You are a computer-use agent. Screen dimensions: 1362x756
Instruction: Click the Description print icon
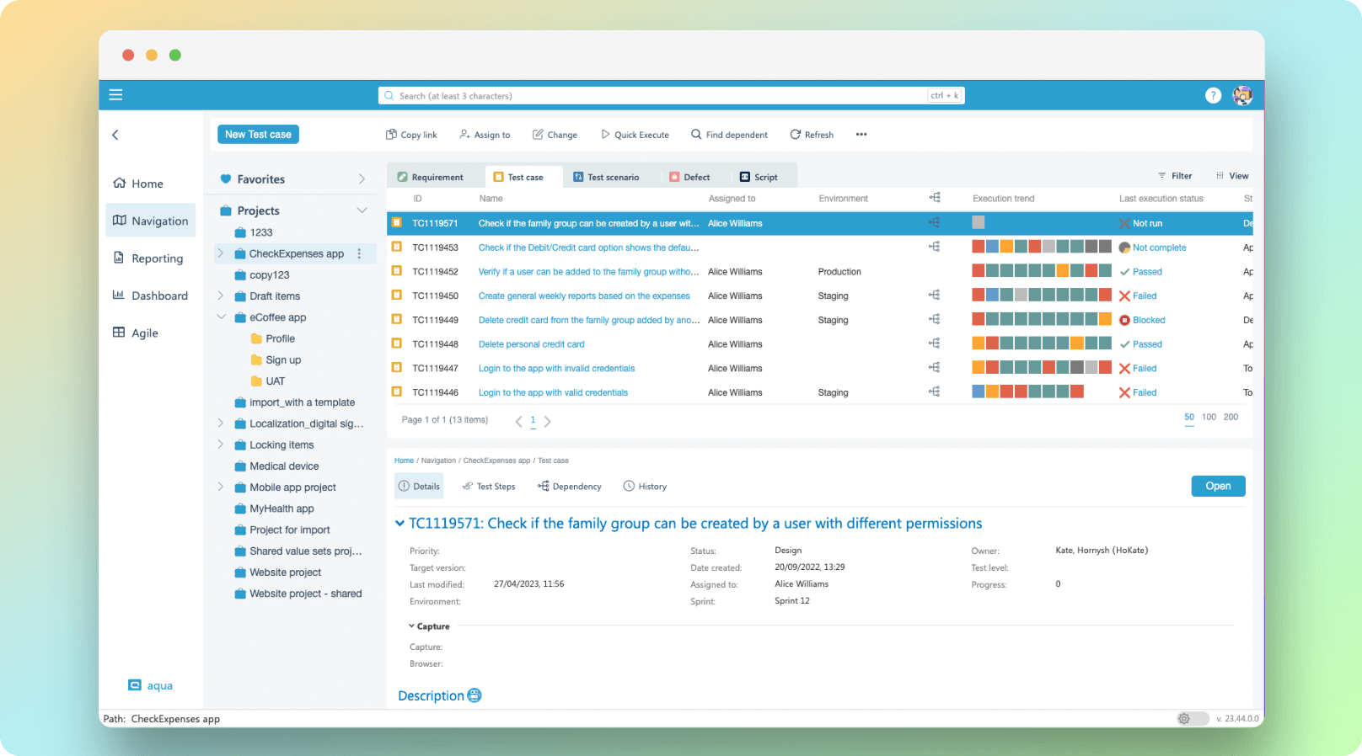[475, 695]
